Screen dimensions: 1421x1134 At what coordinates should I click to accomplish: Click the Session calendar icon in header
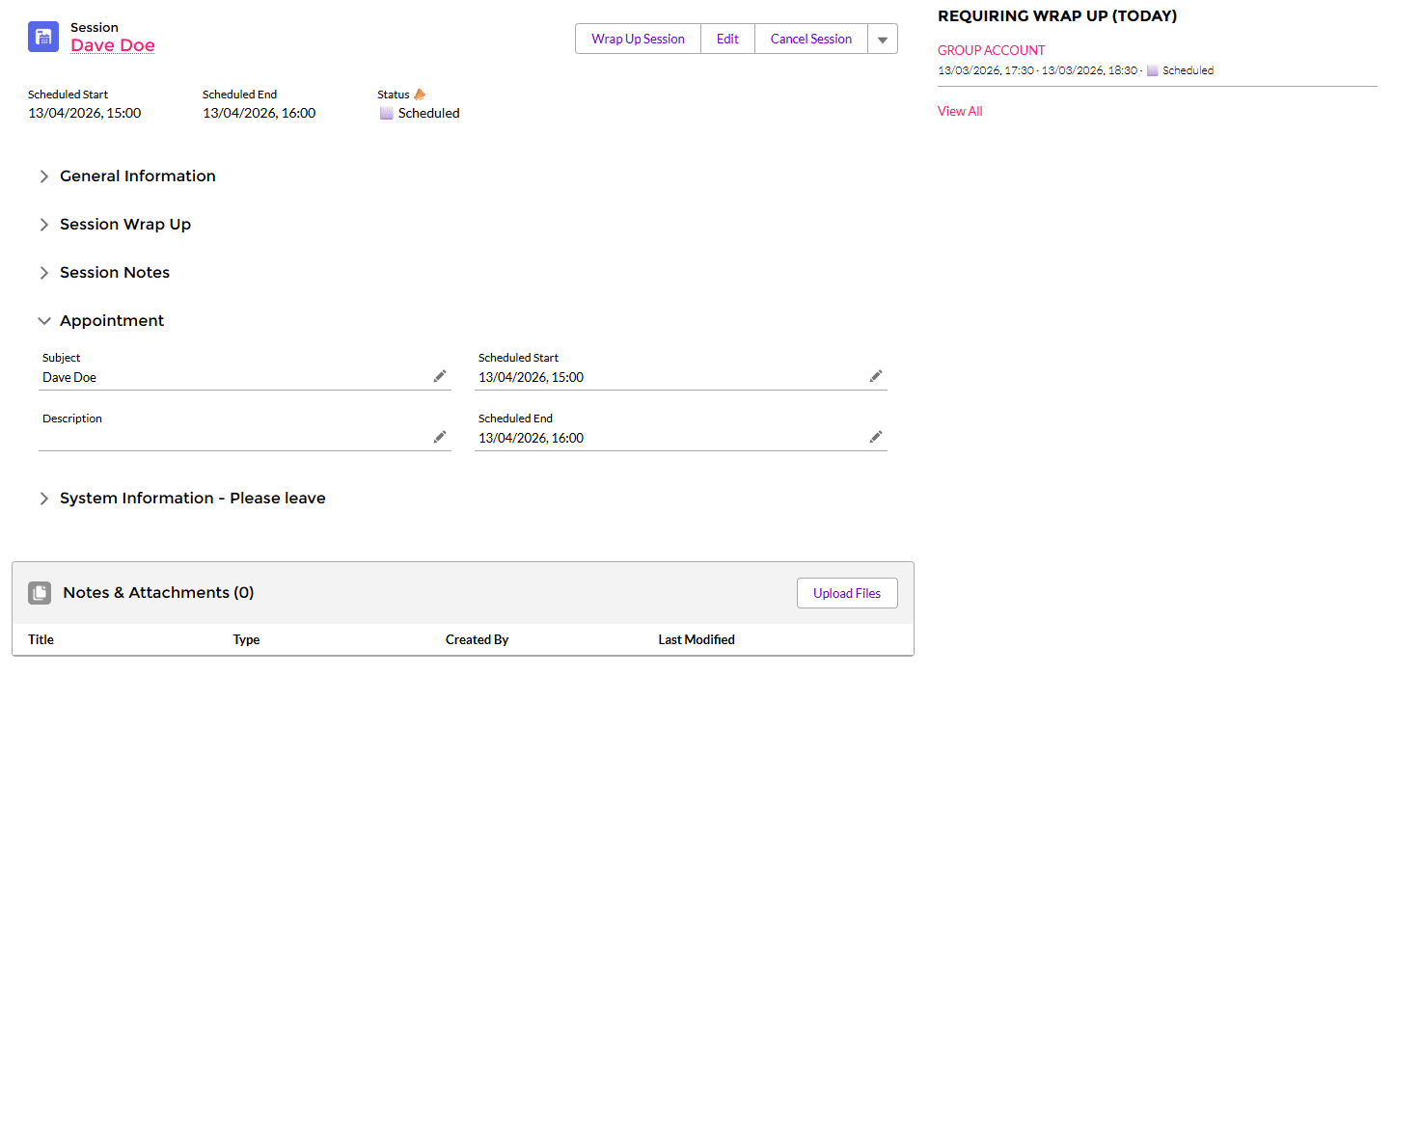point(43,37)
